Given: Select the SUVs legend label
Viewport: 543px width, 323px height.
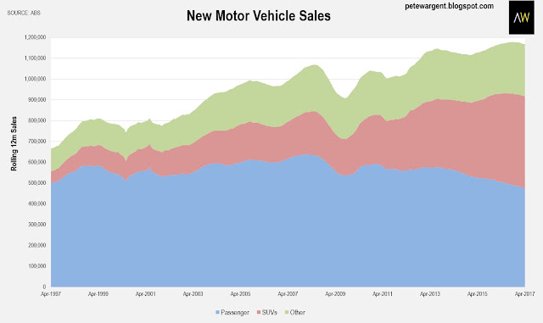Looking at the screenshot, I should (x=270, y=312).
